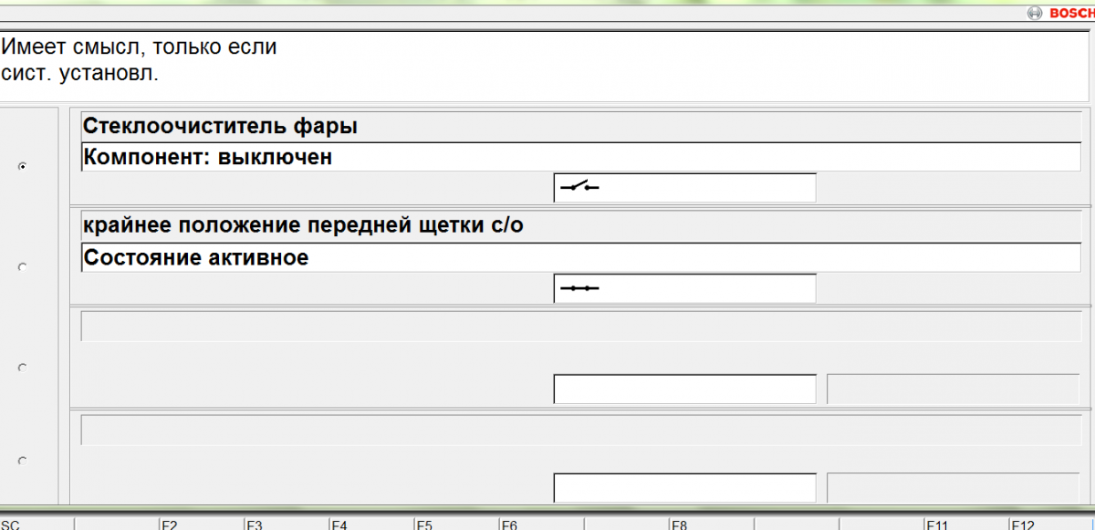Viewport: 1095px width, 530px height.
Task: Click the F4 function key button
Action: pos(370,525)
